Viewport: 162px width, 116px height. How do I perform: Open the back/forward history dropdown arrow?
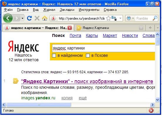pyautogui.click(x=22, y=18)
